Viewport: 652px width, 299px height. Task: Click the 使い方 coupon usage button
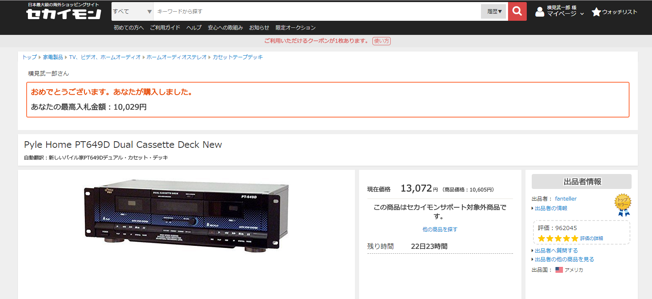coord(382,41)
